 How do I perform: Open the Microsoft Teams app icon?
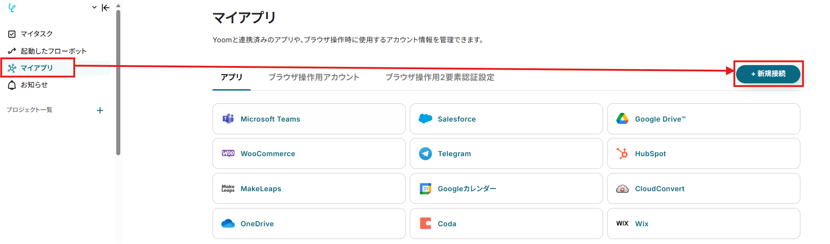[228, 119]
